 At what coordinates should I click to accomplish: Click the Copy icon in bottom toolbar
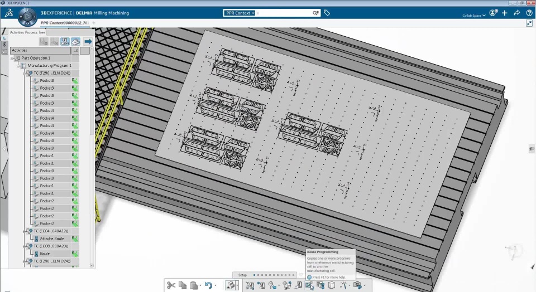tap(183, 285)
